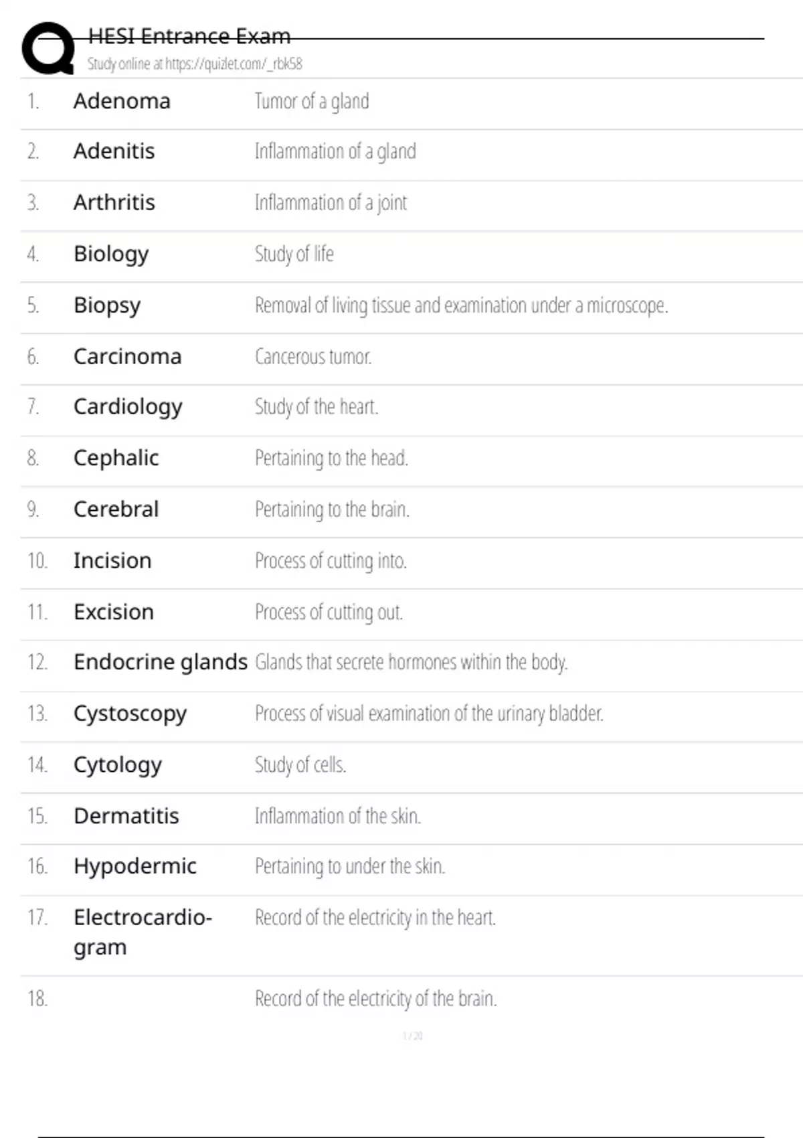Viewport: 803px width, 1138px height.
Task: Select the Incision term
Action: pyautogui.click(x=112, y=560)
